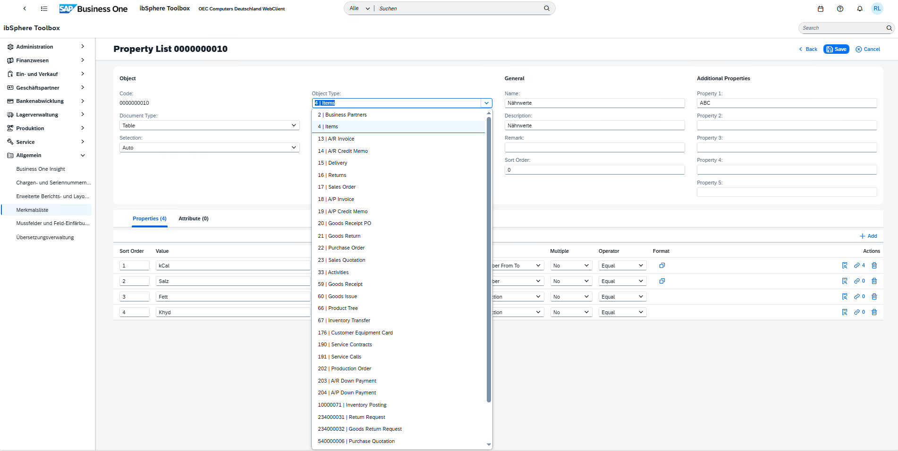This screenshot has height=451, width=898.
Task: Switch to the Properties (4) tab
Action: [x=150, y=218]
